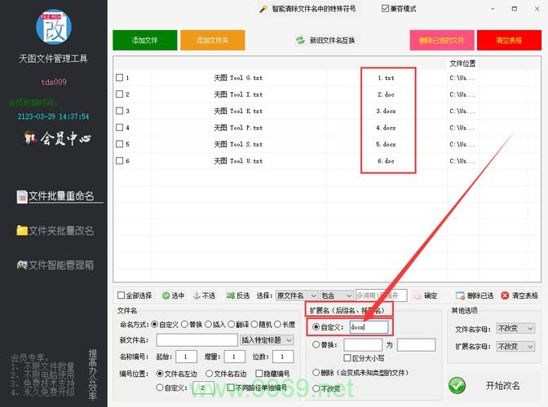The height and width of the screenshot is (407, 548).
Task: Select extension 删除 radio option
Action: coord(316,373)
